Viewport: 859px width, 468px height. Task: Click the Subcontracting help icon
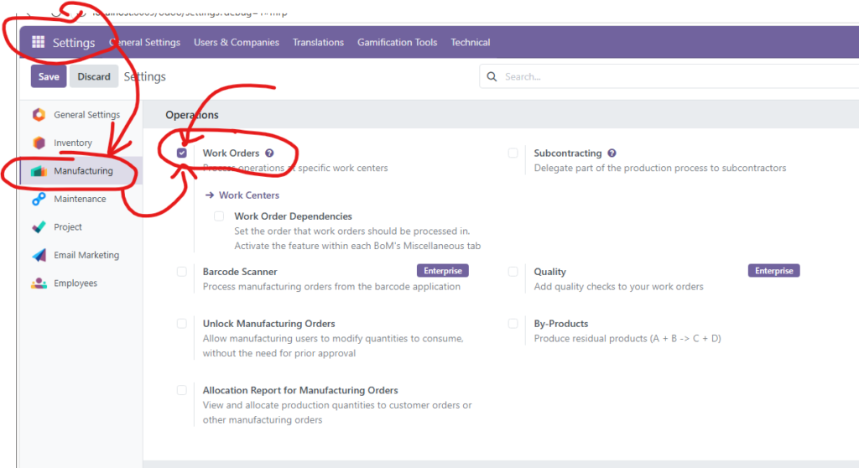[612, 153]
